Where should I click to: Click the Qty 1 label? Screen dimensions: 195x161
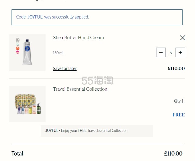(179, 101)
